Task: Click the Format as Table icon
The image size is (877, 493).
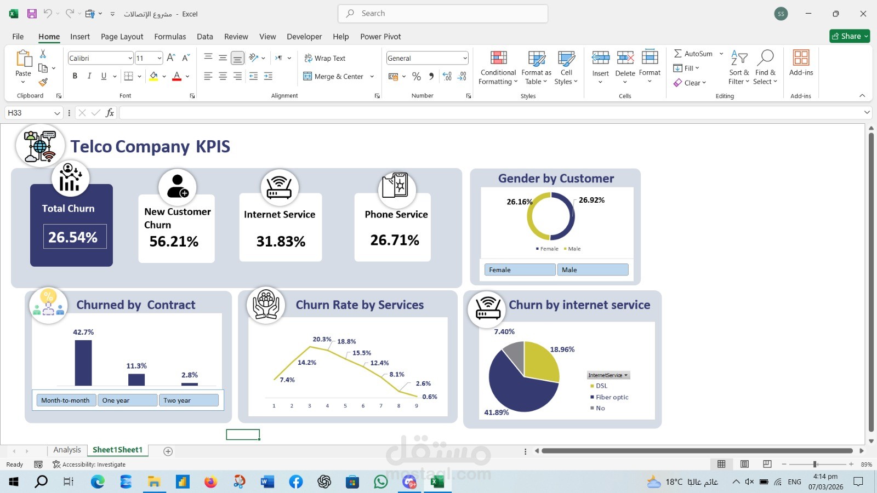Action: 536,58
